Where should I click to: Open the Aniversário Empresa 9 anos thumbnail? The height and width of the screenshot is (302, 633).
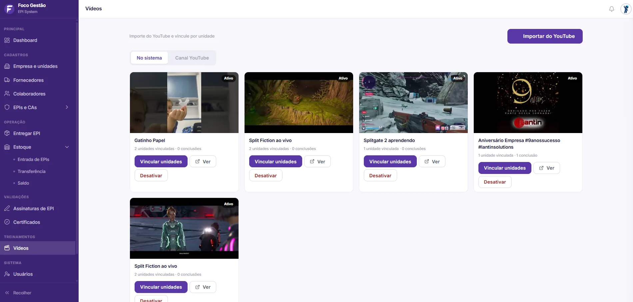point(528,102)
